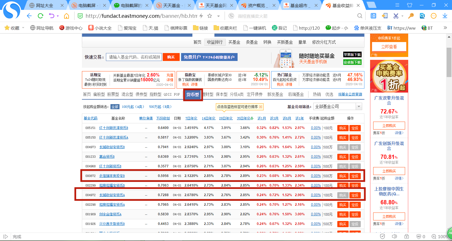
Task: Open the orange ellipsis more-tools icon
Action: [x=434, y=16]
